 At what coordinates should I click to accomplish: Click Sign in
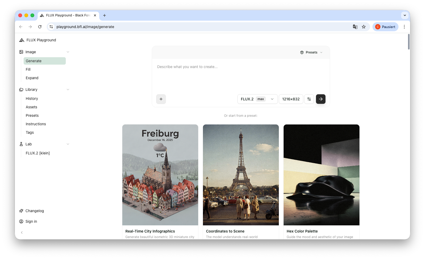(31, 221)
